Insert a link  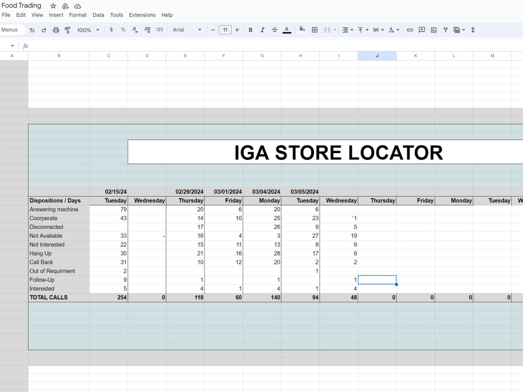tap(410, 30)
